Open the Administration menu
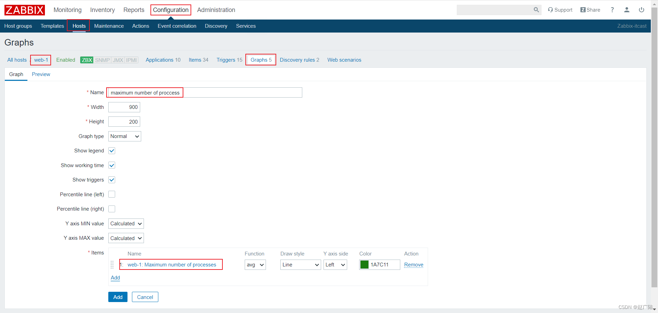The image size is (658, 313). [x=216, y=10]
